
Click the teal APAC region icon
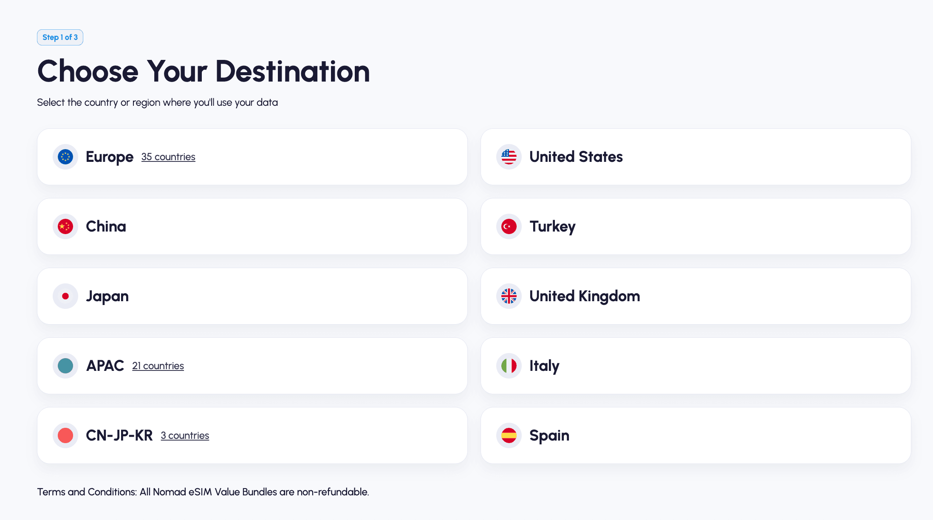(x=65, y=366)
